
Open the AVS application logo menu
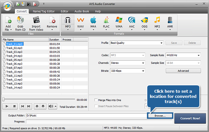(7, 6)
